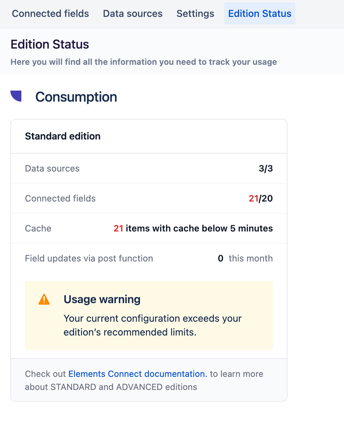
Task: Click the Consumption section heading
Action: 76,97
